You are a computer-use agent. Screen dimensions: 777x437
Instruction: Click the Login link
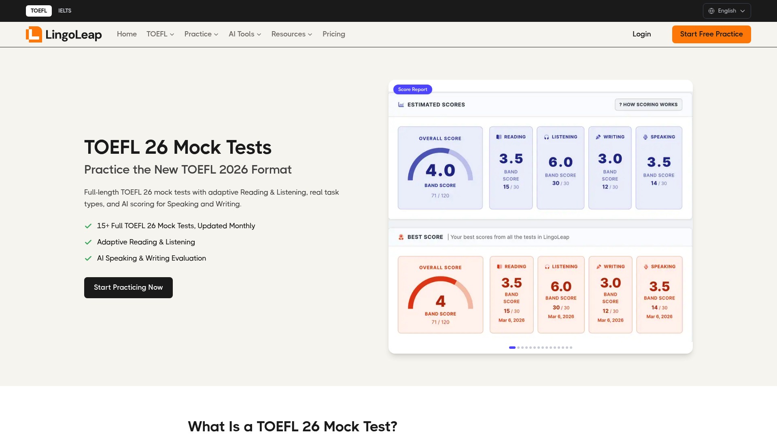click(642, 34)
